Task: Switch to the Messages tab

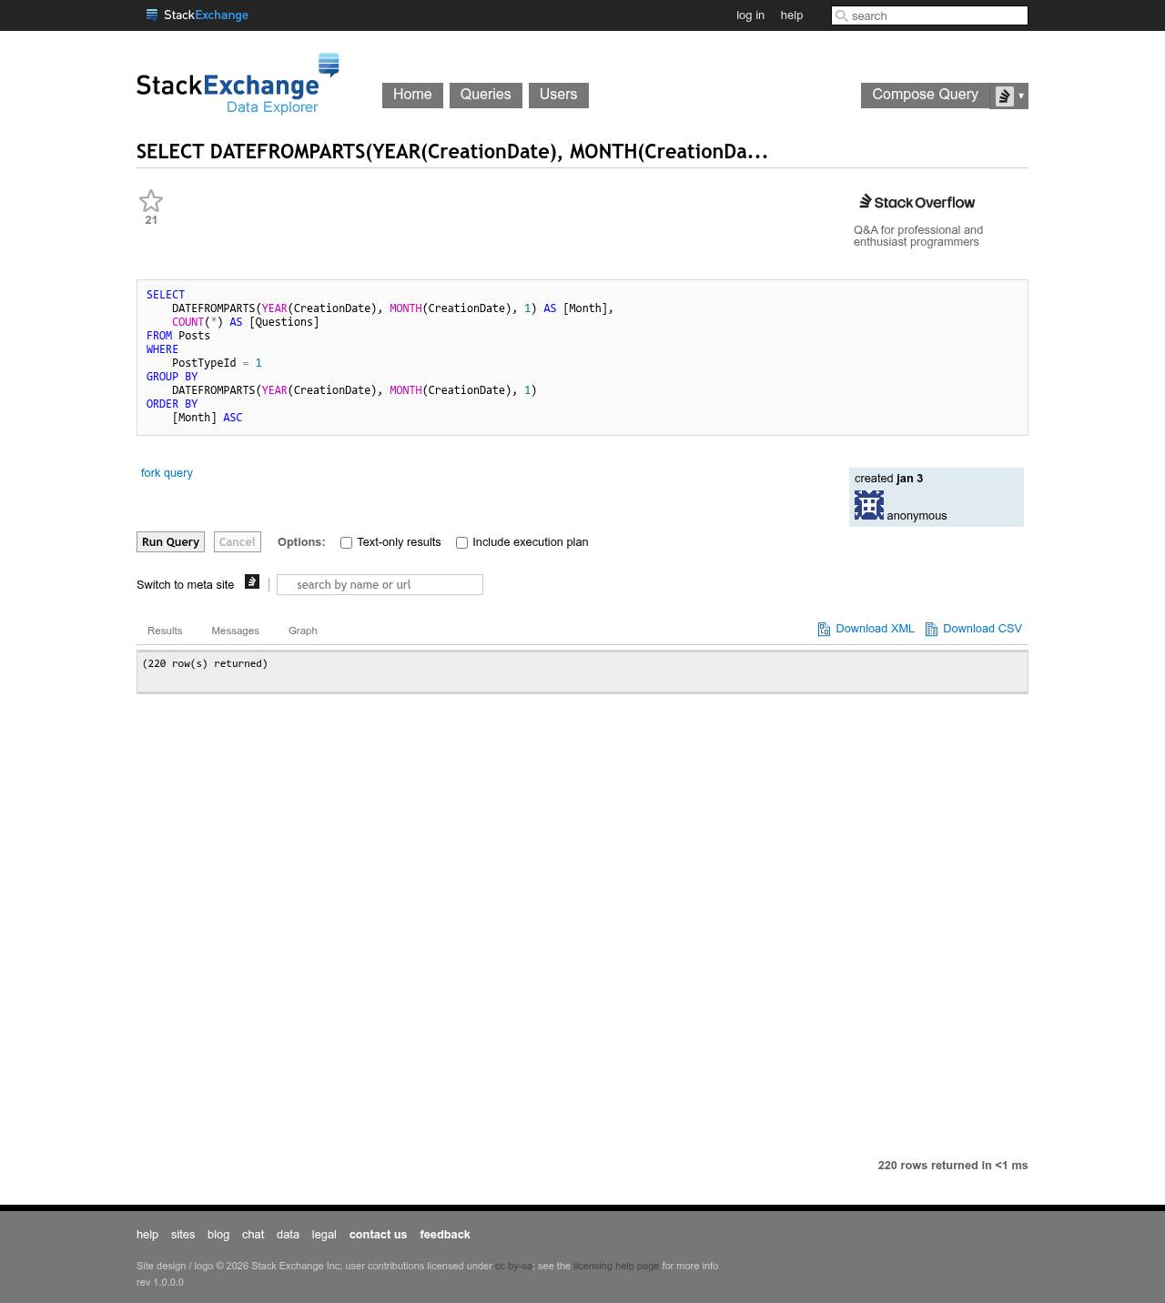Action: click(236, 631)
